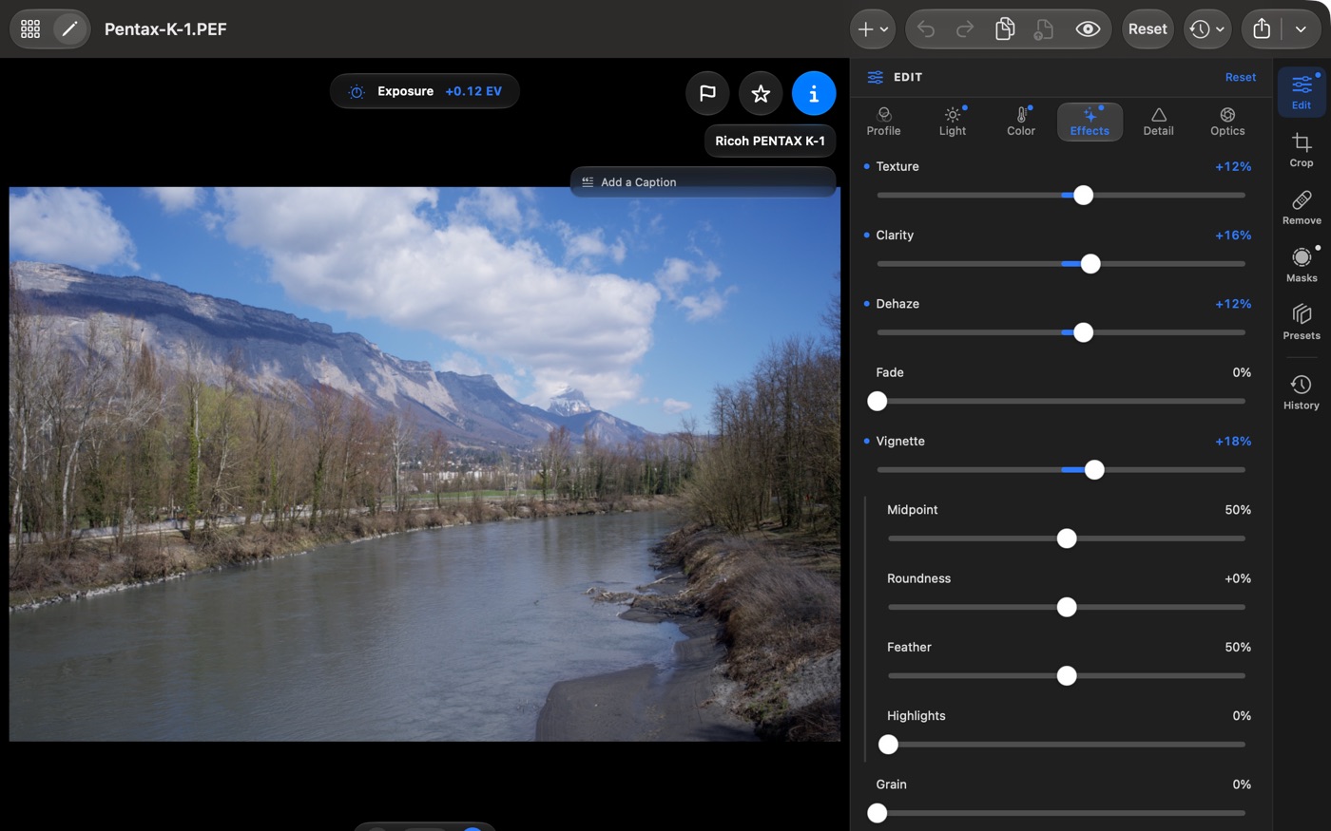
Task: Select the pencil edit mode button
Action: tap(69, 28)
